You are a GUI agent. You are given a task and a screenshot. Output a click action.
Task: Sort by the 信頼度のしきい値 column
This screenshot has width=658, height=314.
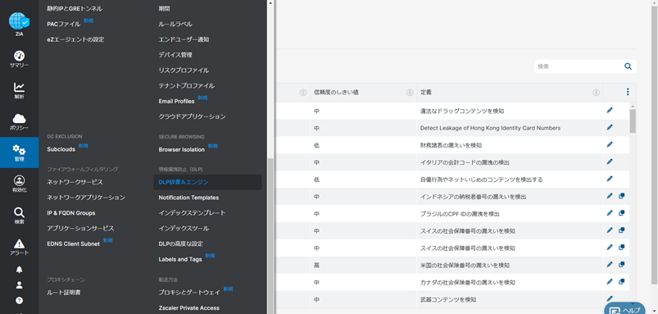click(410, 93)
